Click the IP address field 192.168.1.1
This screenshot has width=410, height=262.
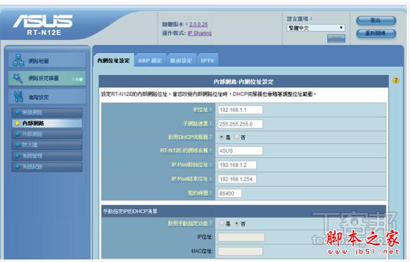240,110
